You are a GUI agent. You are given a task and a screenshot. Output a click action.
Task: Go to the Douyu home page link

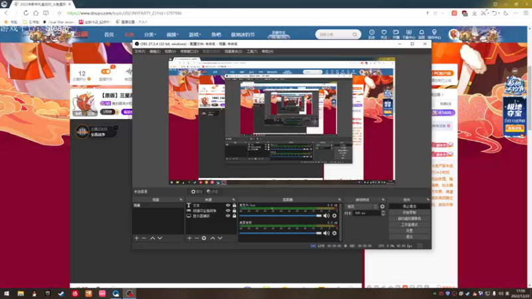pyautogui.click(x=109, y=35)
